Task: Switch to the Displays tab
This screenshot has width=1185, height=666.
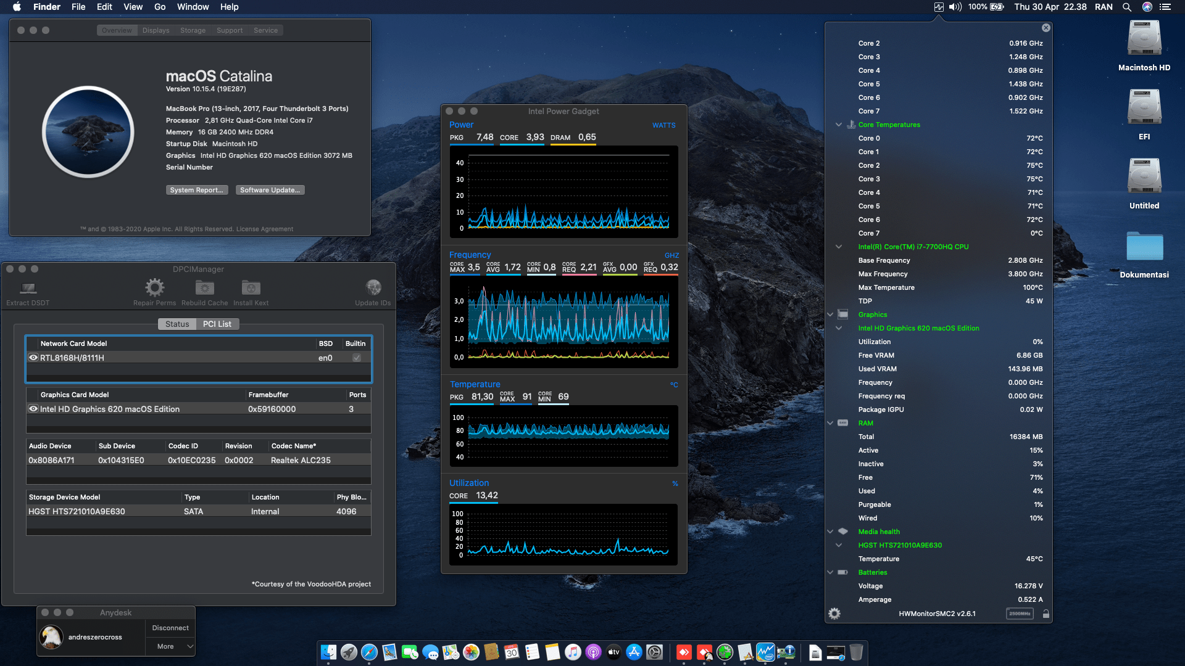Action: click(156, 30)
